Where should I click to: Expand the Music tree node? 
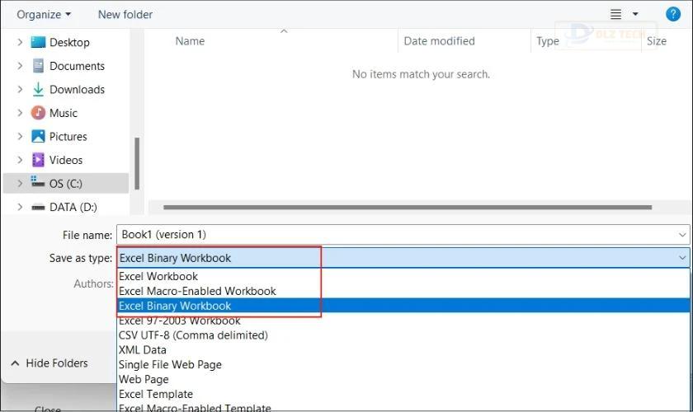pyautogui.click(x=20, y=113)
